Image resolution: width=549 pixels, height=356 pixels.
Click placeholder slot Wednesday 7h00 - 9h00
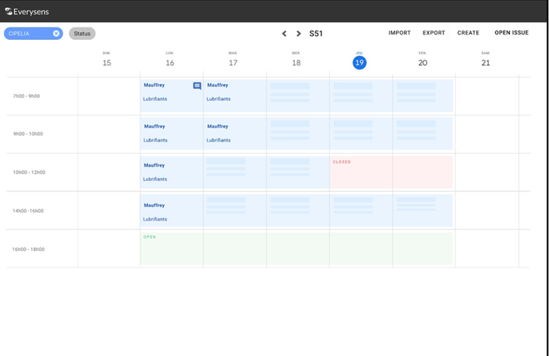[x=298, y=96]
